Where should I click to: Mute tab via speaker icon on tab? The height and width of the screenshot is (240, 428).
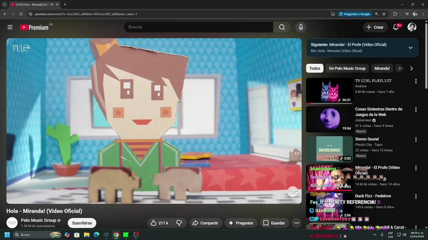[x=51, y=5]
